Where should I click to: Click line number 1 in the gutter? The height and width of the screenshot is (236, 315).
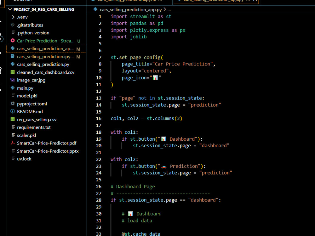pyautogui.click(x=100, y=16)
